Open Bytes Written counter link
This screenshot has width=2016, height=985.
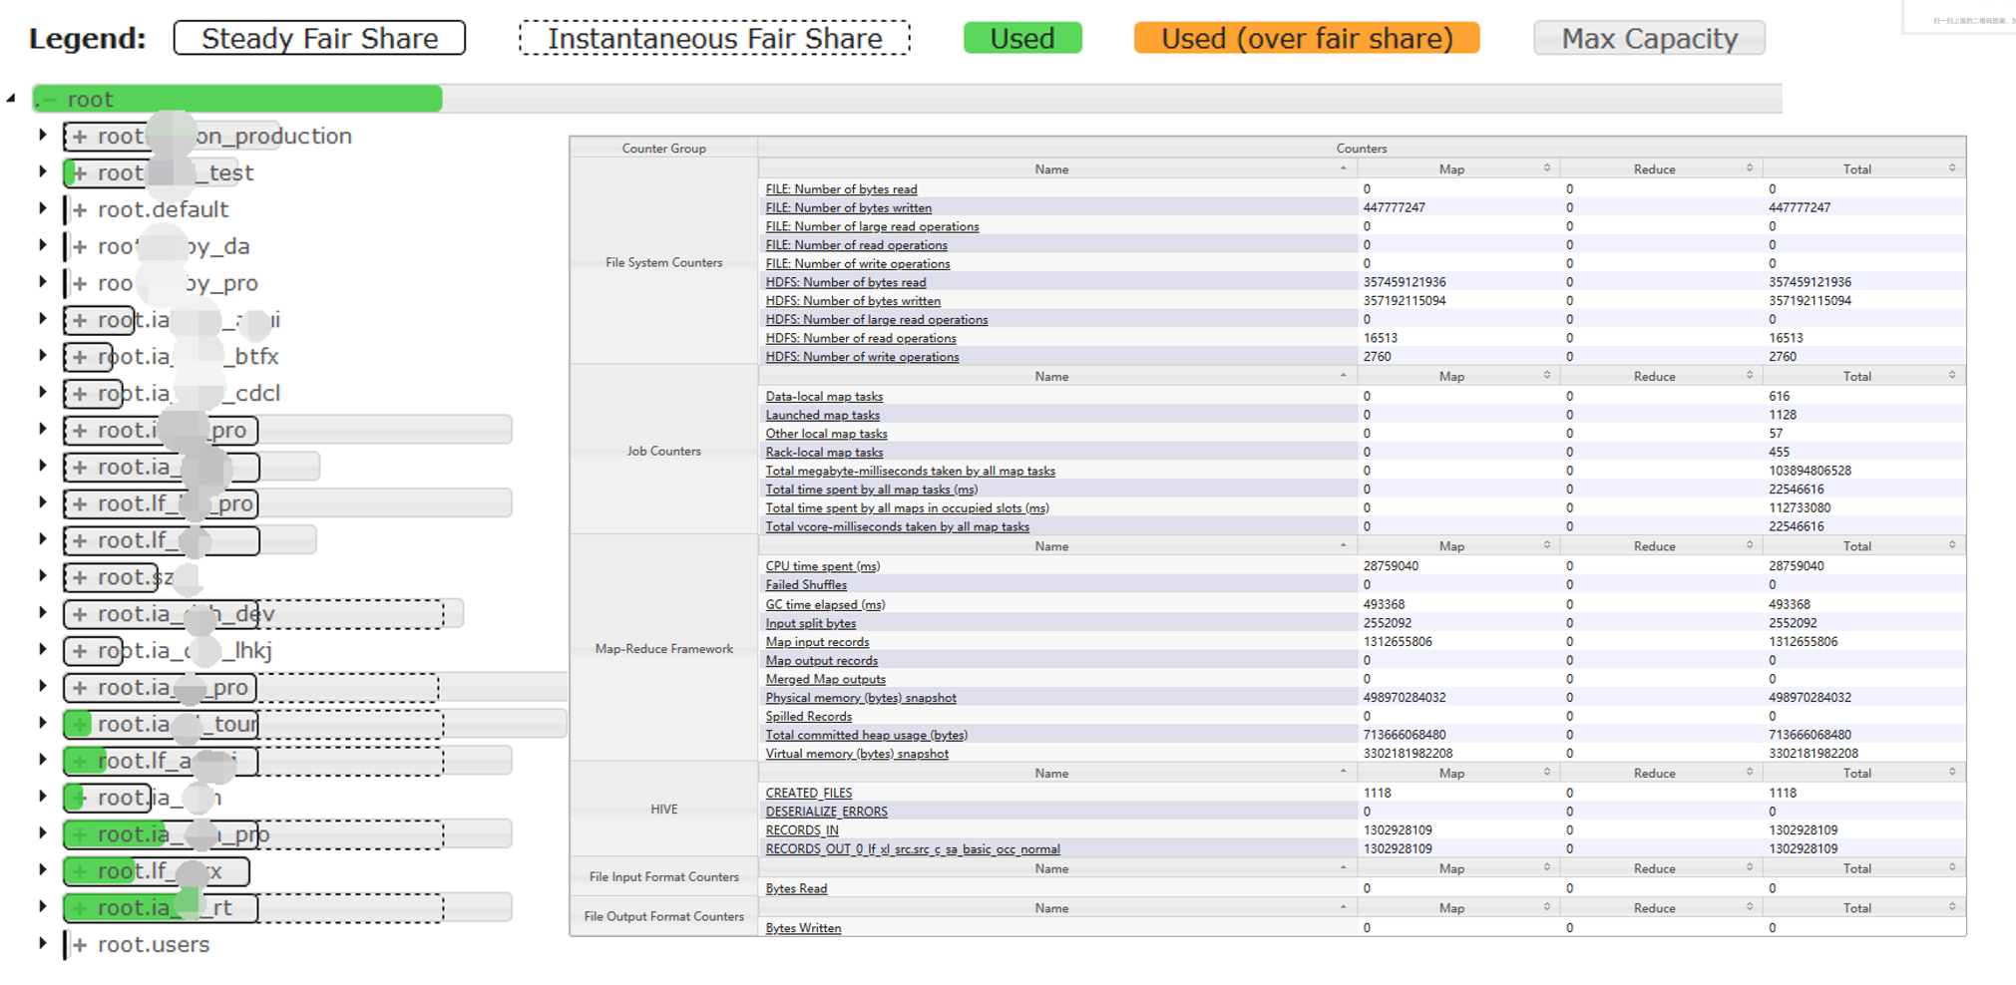pos(803,927)
